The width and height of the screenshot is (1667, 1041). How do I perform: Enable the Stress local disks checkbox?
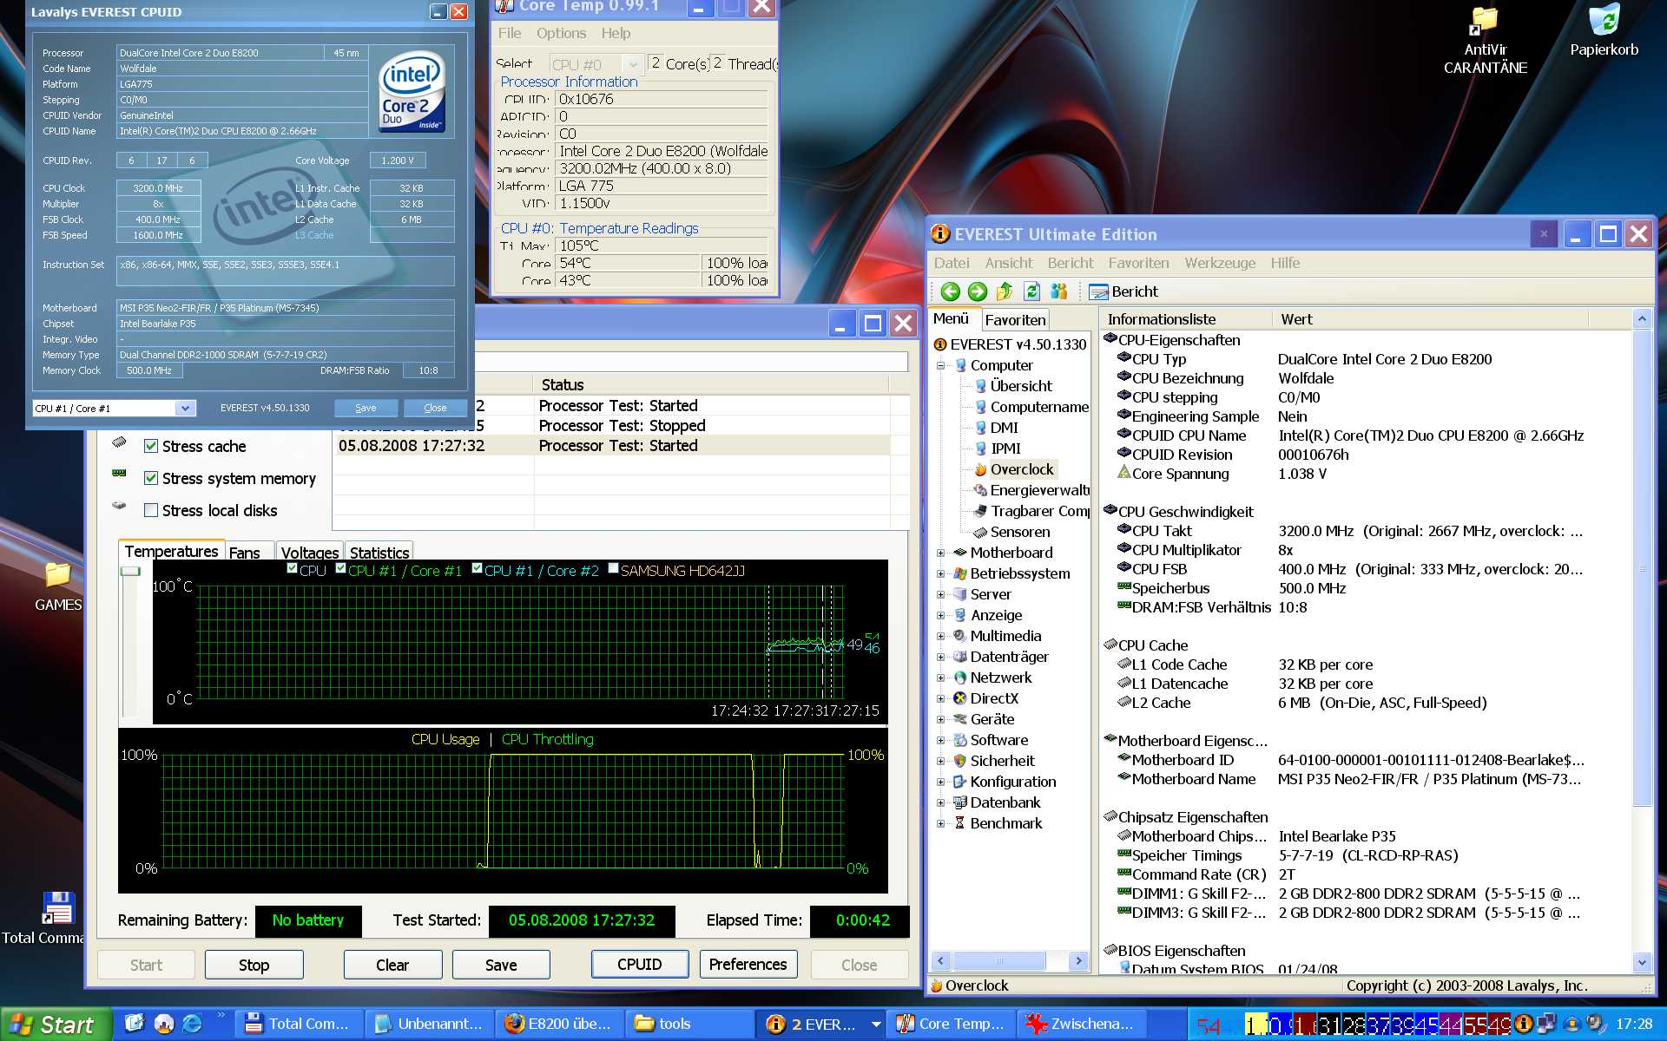151,510
